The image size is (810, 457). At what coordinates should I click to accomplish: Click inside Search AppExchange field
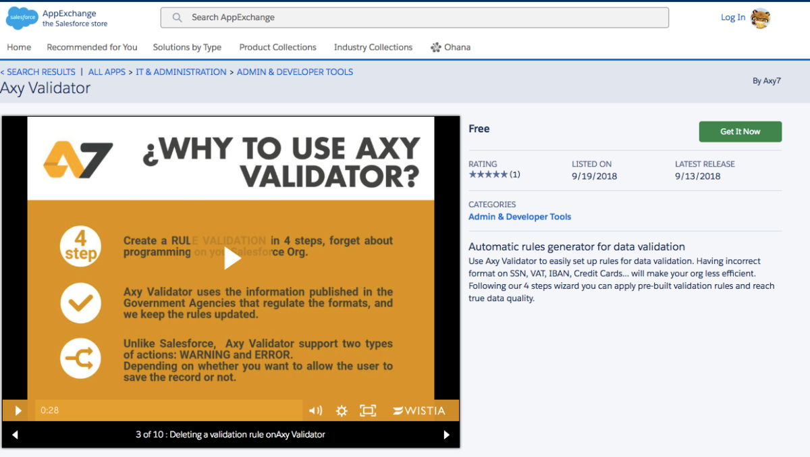(414, 18)
